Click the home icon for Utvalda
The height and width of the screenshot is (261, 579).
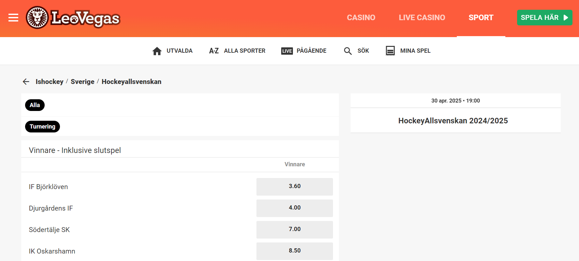click(157, 51)
